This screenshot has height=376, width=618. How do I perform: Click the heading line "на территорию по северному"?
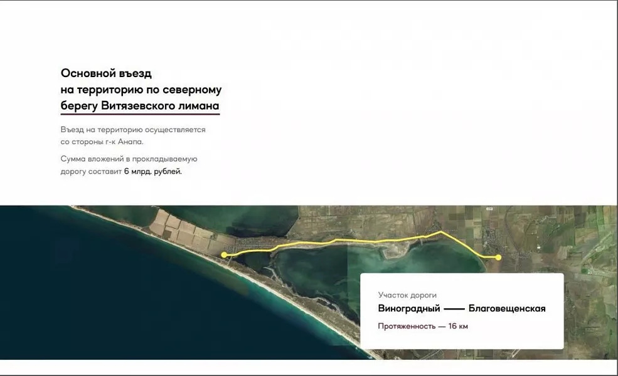pyautogui.click(x=141, y=90)
